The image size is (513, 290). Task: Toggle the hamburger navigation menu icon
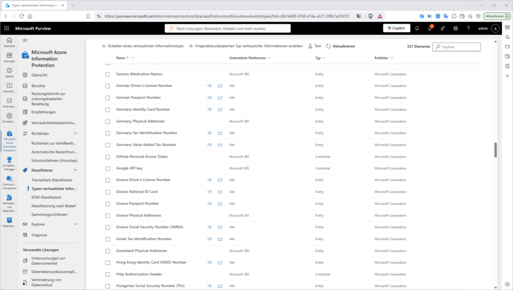click(x=25, y=41)
